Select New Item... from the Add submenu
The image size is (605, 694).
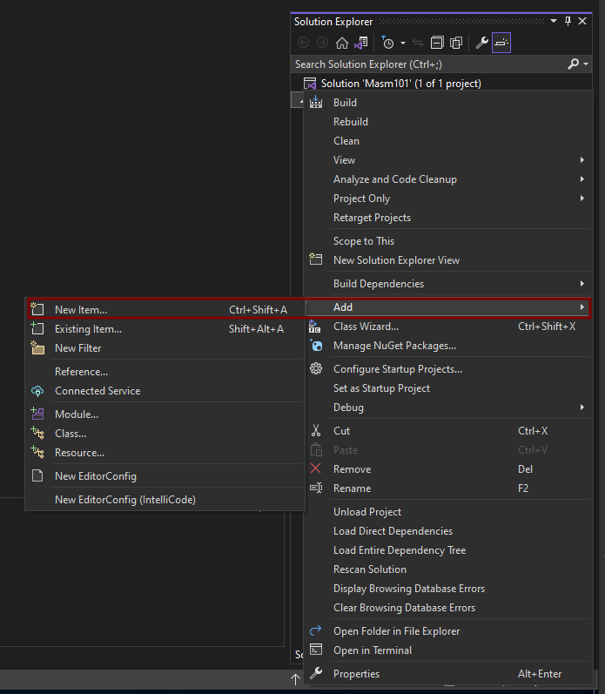point(81,309)
